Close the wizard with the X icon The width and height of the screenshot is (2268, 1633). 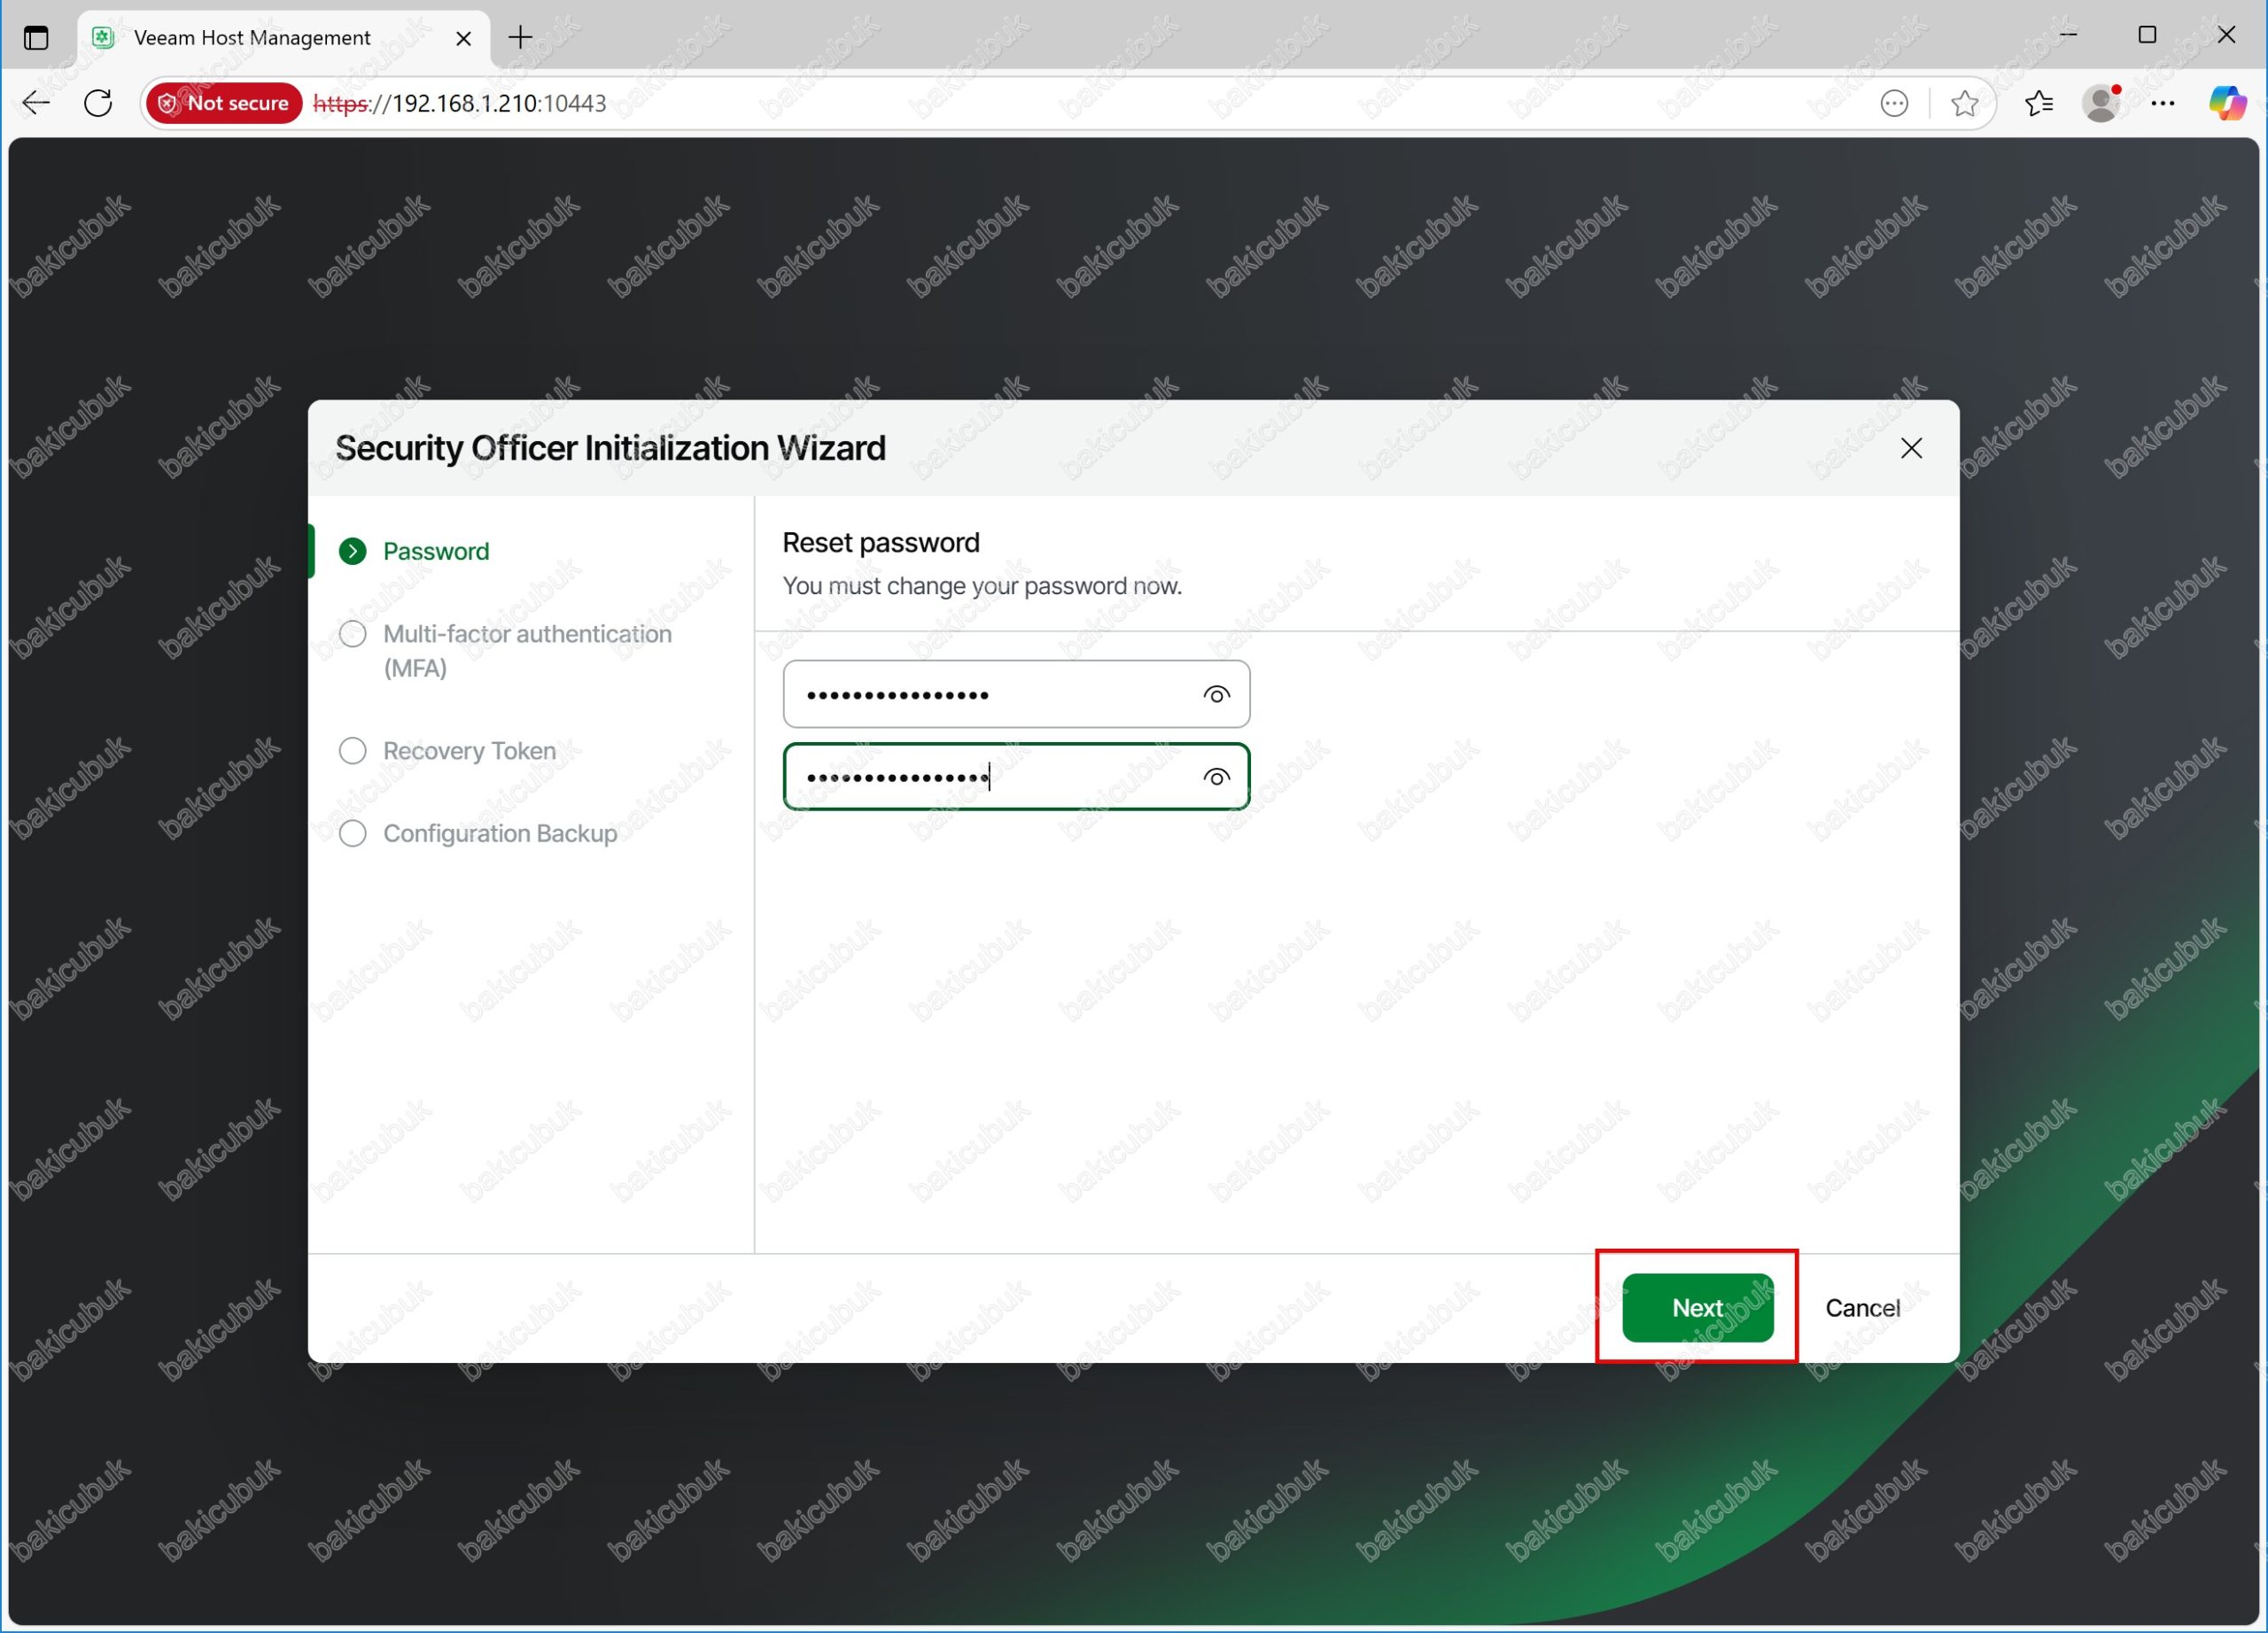tap(1911, 448)
